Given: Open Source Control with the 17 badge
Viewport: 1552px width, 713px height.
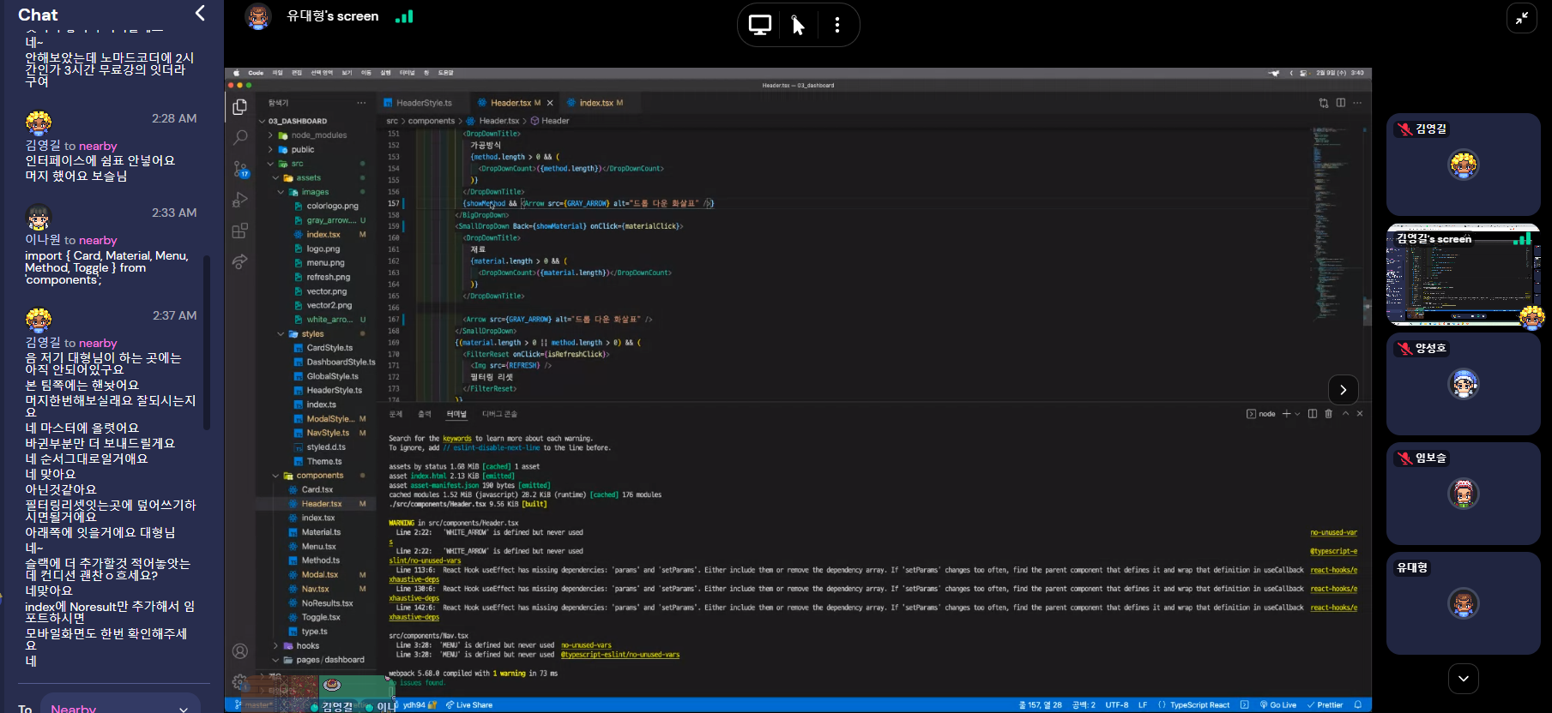Looking at the screenshot, I should tap(240, 169).
